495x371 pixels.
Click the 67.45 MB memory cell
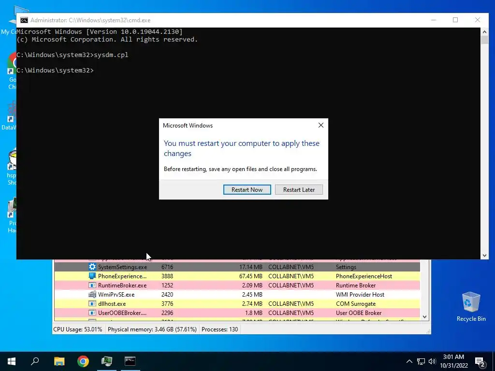[x=251, y=276]
